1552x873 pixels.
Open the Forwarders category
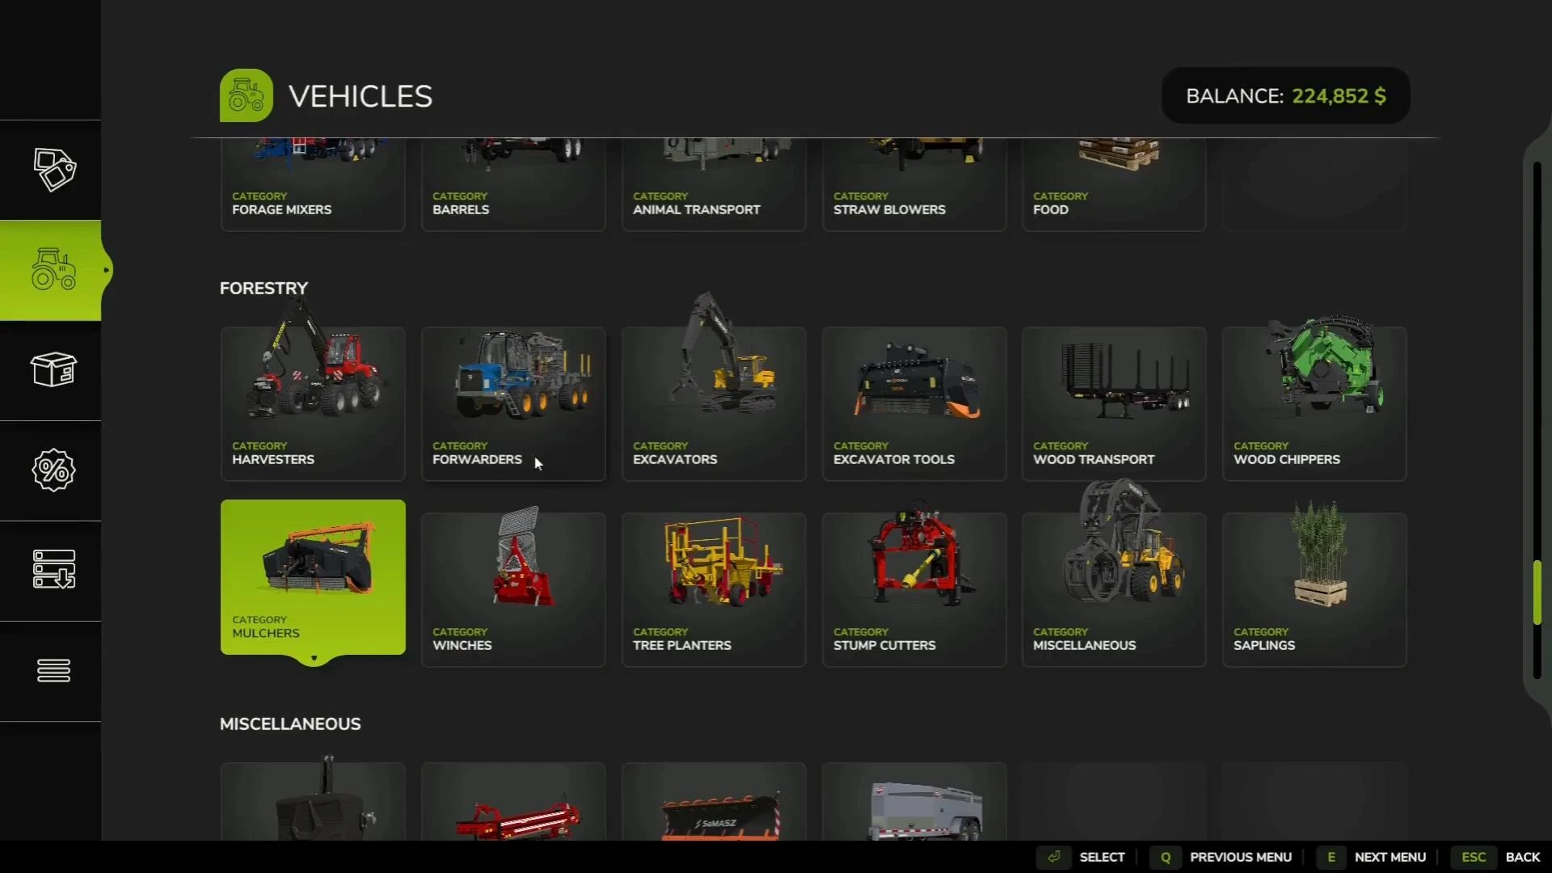pyautogui.click(x=513, y=404)
